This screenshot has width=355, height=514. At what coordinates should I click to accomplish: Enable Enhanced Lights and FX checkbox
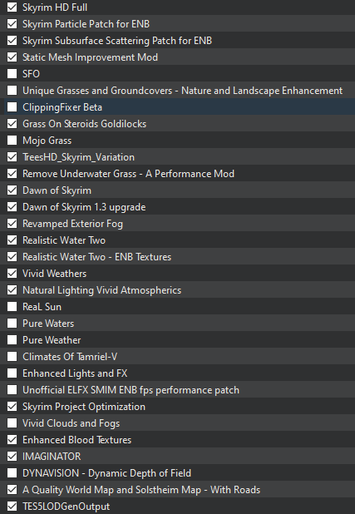tap(12, 373)
